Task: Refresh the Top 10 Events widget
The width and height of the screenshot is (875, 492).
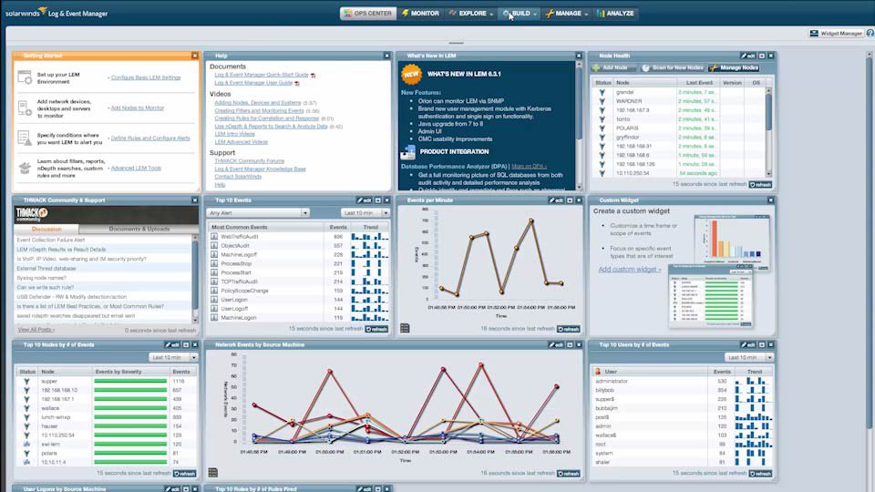Action: point(376,329)
